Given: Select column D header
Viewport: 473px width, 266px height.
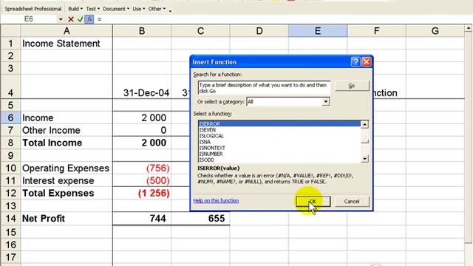Looking at the screenshot, I should point(259,31).
